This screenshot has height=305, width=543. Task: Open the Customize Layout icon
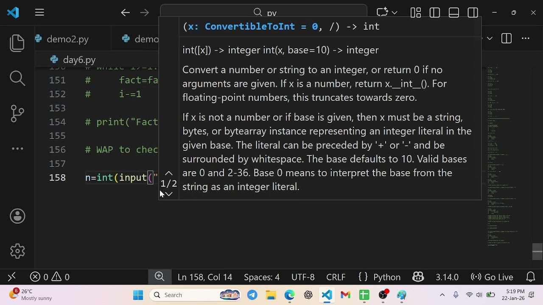415,13
